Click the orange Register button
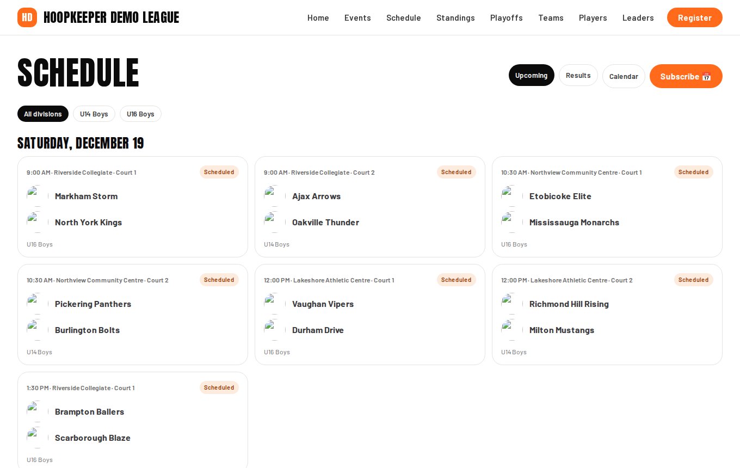 (x=695, y=17)
